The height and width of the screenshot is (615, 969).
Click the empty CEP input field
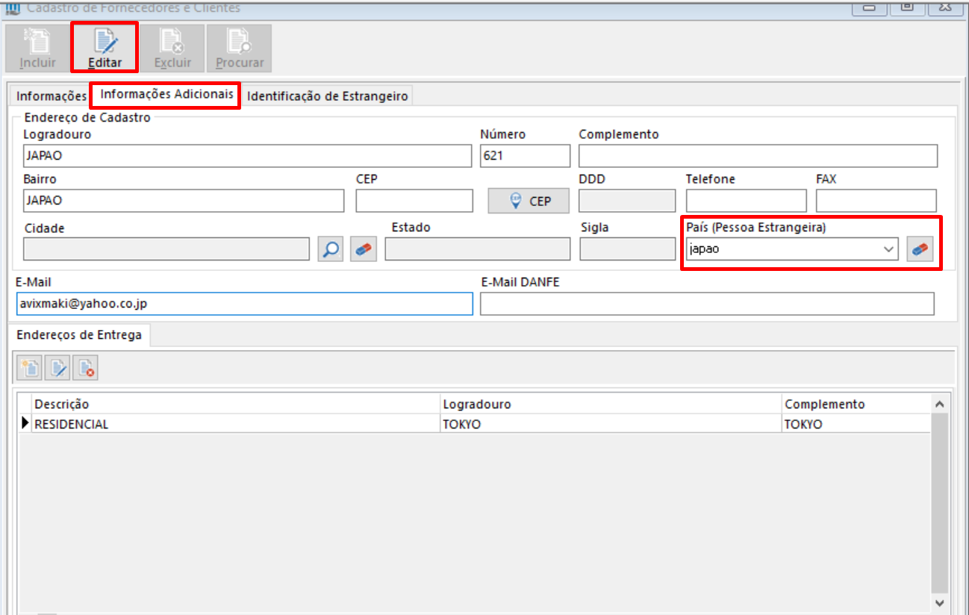click(x=414, y=201)
